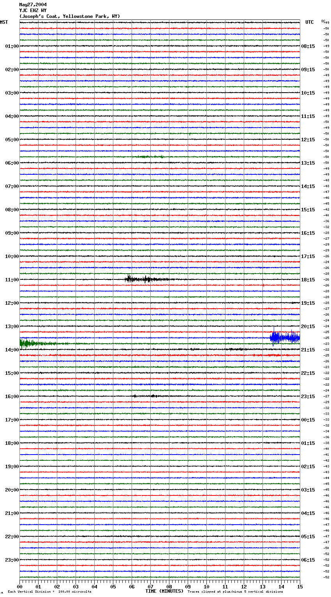Select the 19:00 MST time label
This screenshot has width=331, height=597.
(12, 467)
